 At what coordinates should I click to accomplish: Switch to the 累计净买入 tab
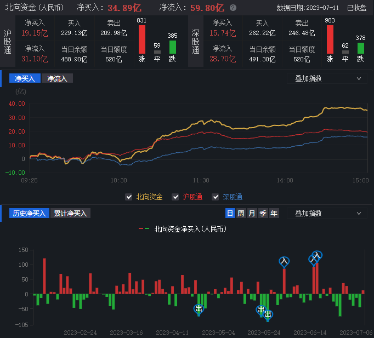(71, 214)
